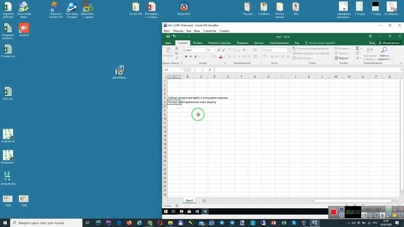Viewport: 404px width, 227px height.
Task: Open the Format cells dropdown (Формат)
Action: (342, 58)
